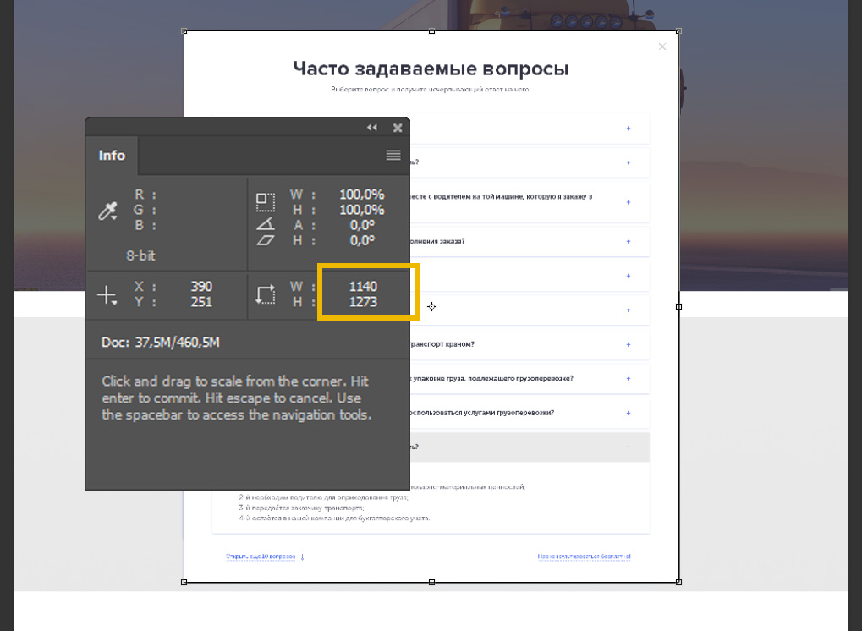Click the 'Часто задаваемые вопросы' heading

(431, 69)
